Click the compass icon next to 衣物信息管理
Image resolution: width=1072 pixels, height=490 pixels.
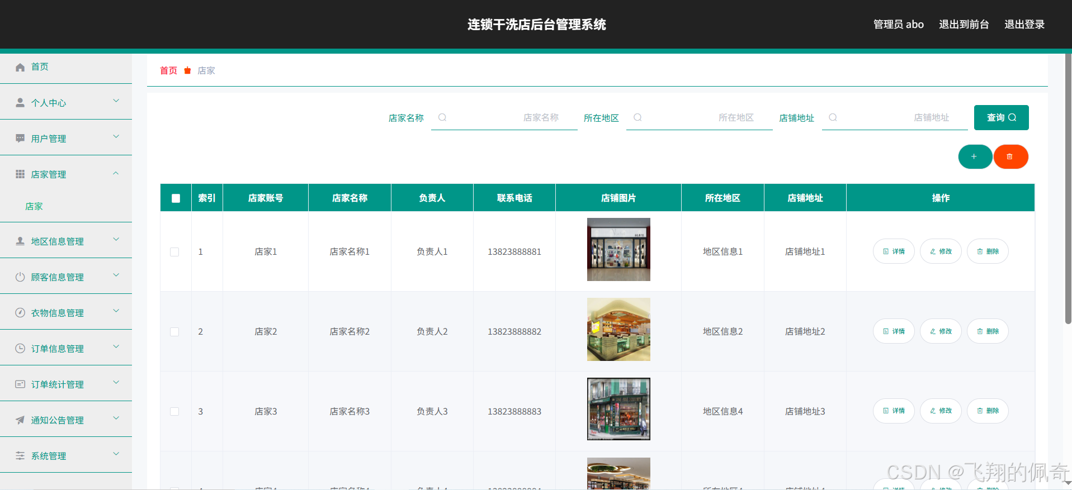click(20, 313)
